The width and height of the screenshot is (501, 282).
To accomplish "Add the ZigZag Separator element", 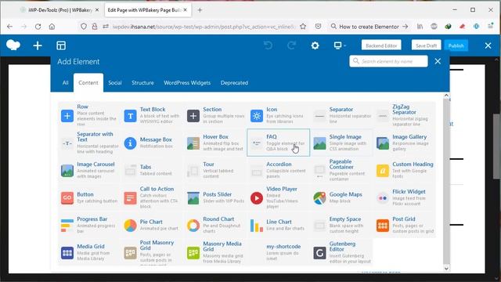I will (405, 115).
